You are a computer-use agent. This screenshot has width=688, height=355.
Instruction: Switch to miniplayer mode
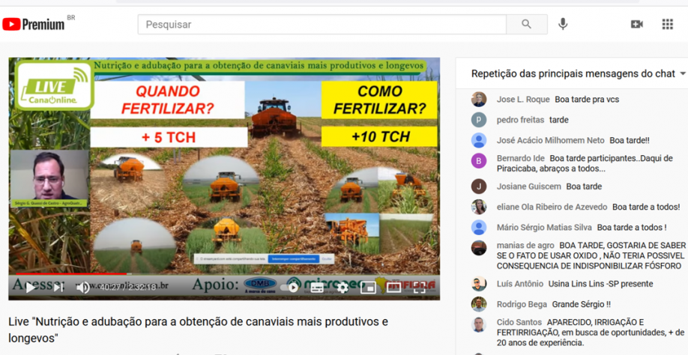click(x=368, y=287)
